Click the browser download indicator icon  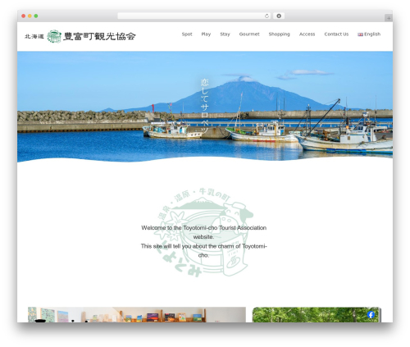(279, 16)
